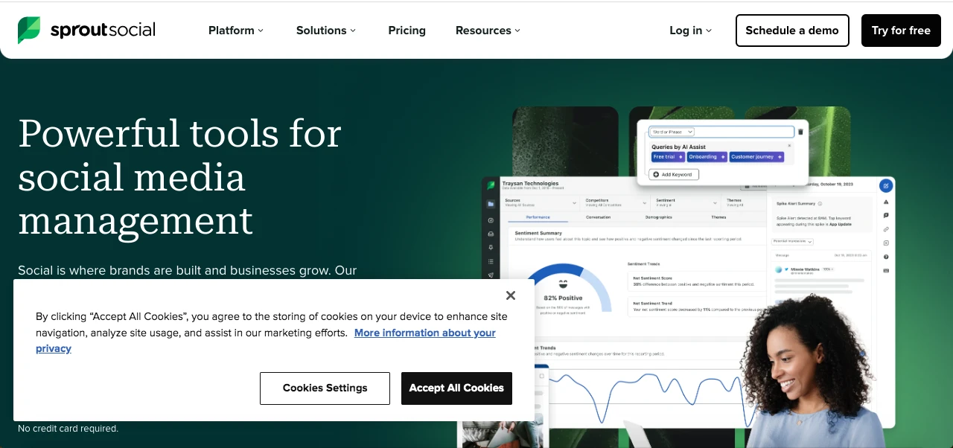
Task: Click the info icon beside Spike Alert Summary
Action: pos(820,204)
